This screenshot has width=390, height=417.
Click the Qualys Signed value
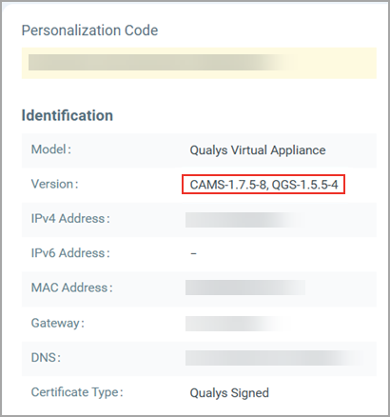tap(229, 393)
